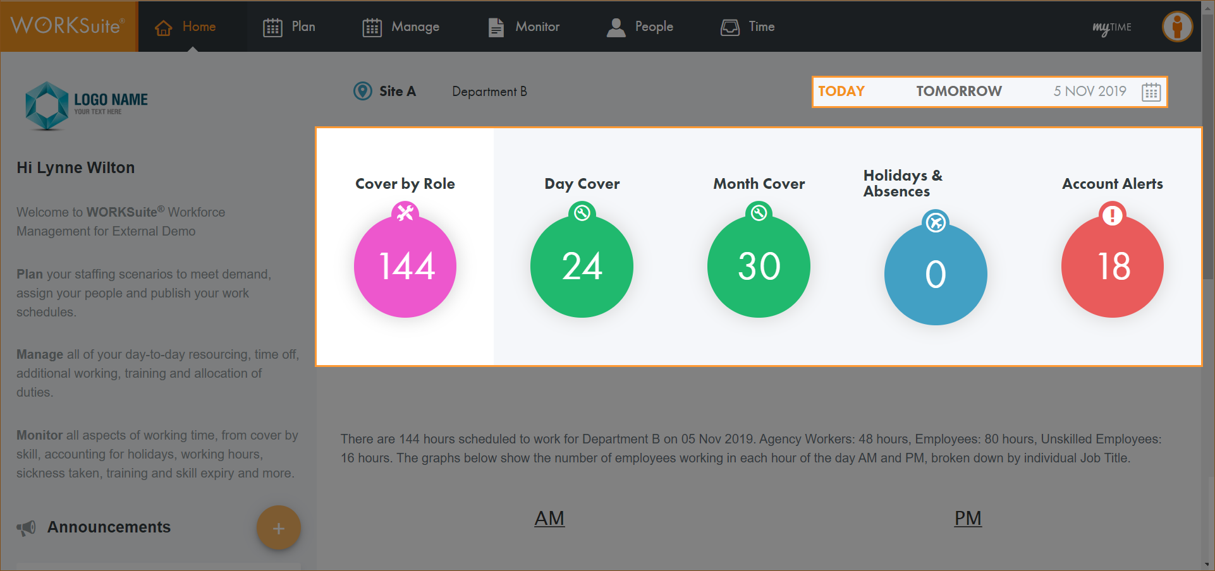Open the Department B selector
The height and width of the screenshot is (571, 1215).
point(489,92)
